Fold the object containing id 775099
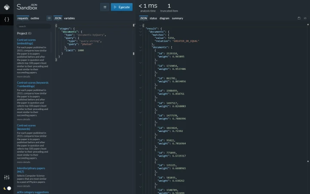 click(x=140, y=150)
